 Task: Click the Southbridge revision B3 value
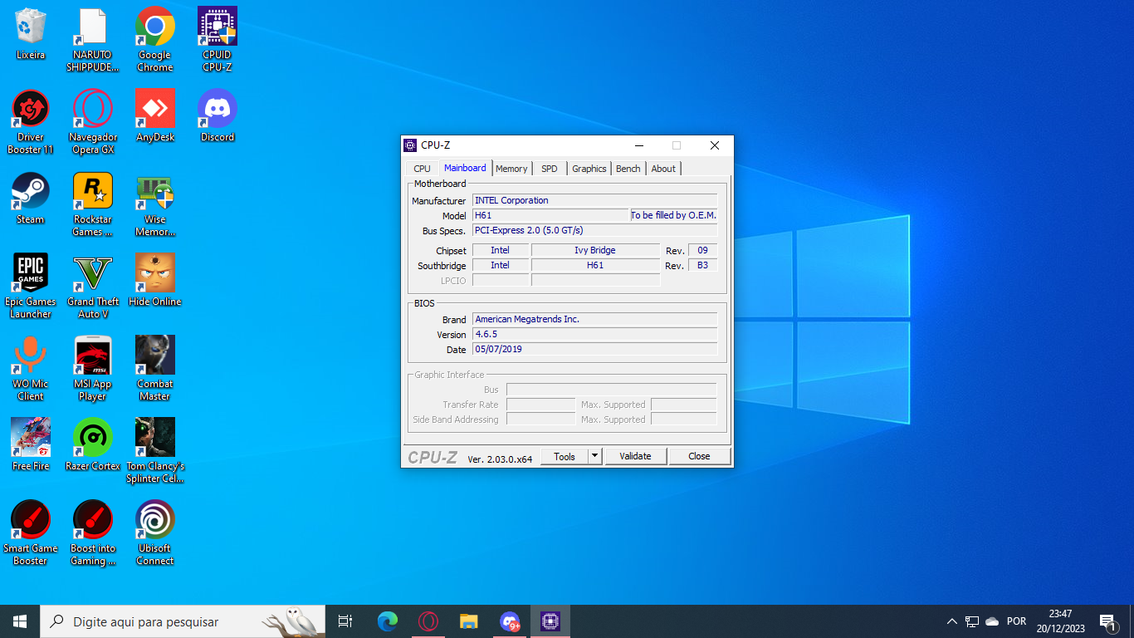(703, 265)
